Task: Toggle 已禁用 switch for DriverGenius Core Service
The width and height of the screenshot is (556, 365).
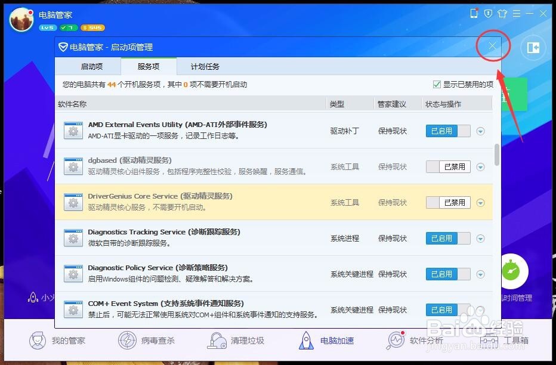Action: click(448, 202)
